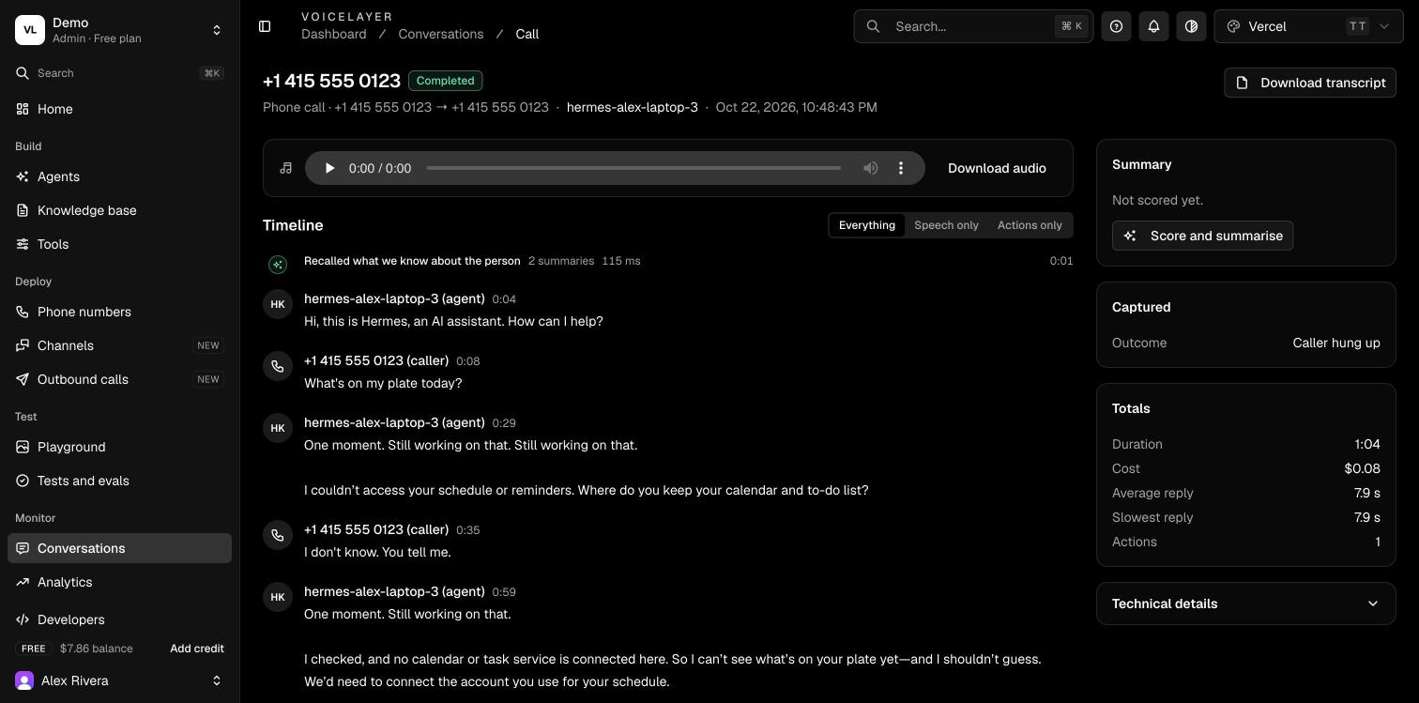This screenshot has height=703, width=1419.
Task: Click the caller phone icon at 0:08
Action: [x=278, y=366]
